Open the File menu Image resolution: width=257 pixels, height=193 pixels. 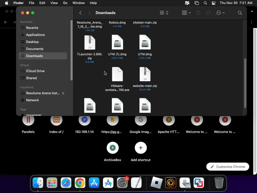click(x=31, y=3)
